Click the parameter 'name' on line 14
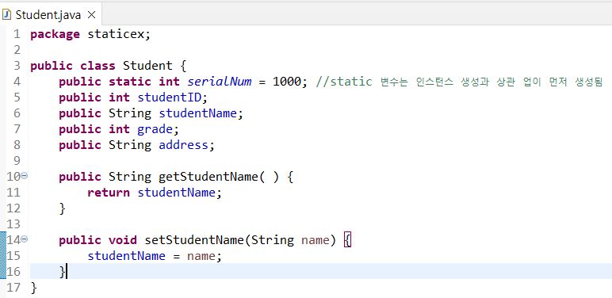The height and width of the screenshot is (298, 612). [316, 240]
